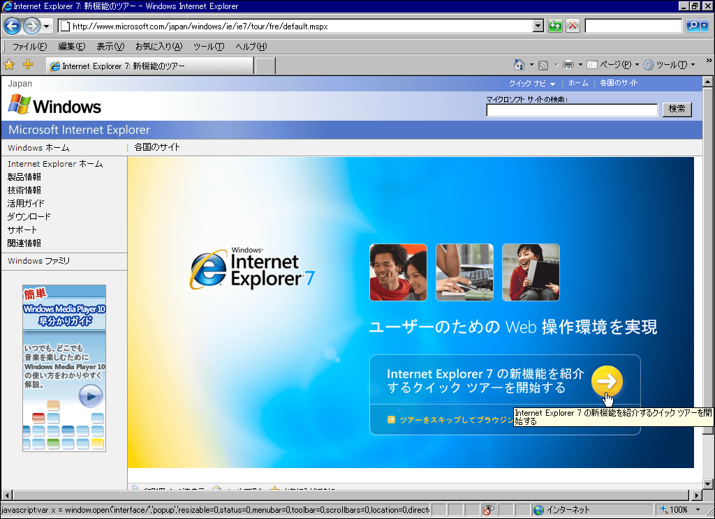Open the recent pages dropdown beside Forward

click(47, 27)
